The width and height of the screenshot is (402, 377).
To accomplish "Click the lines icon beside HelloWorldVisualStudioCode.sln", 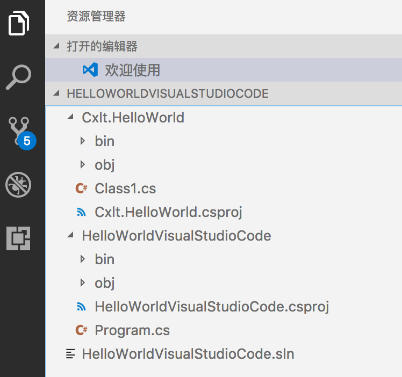I will tap(70, 354).
